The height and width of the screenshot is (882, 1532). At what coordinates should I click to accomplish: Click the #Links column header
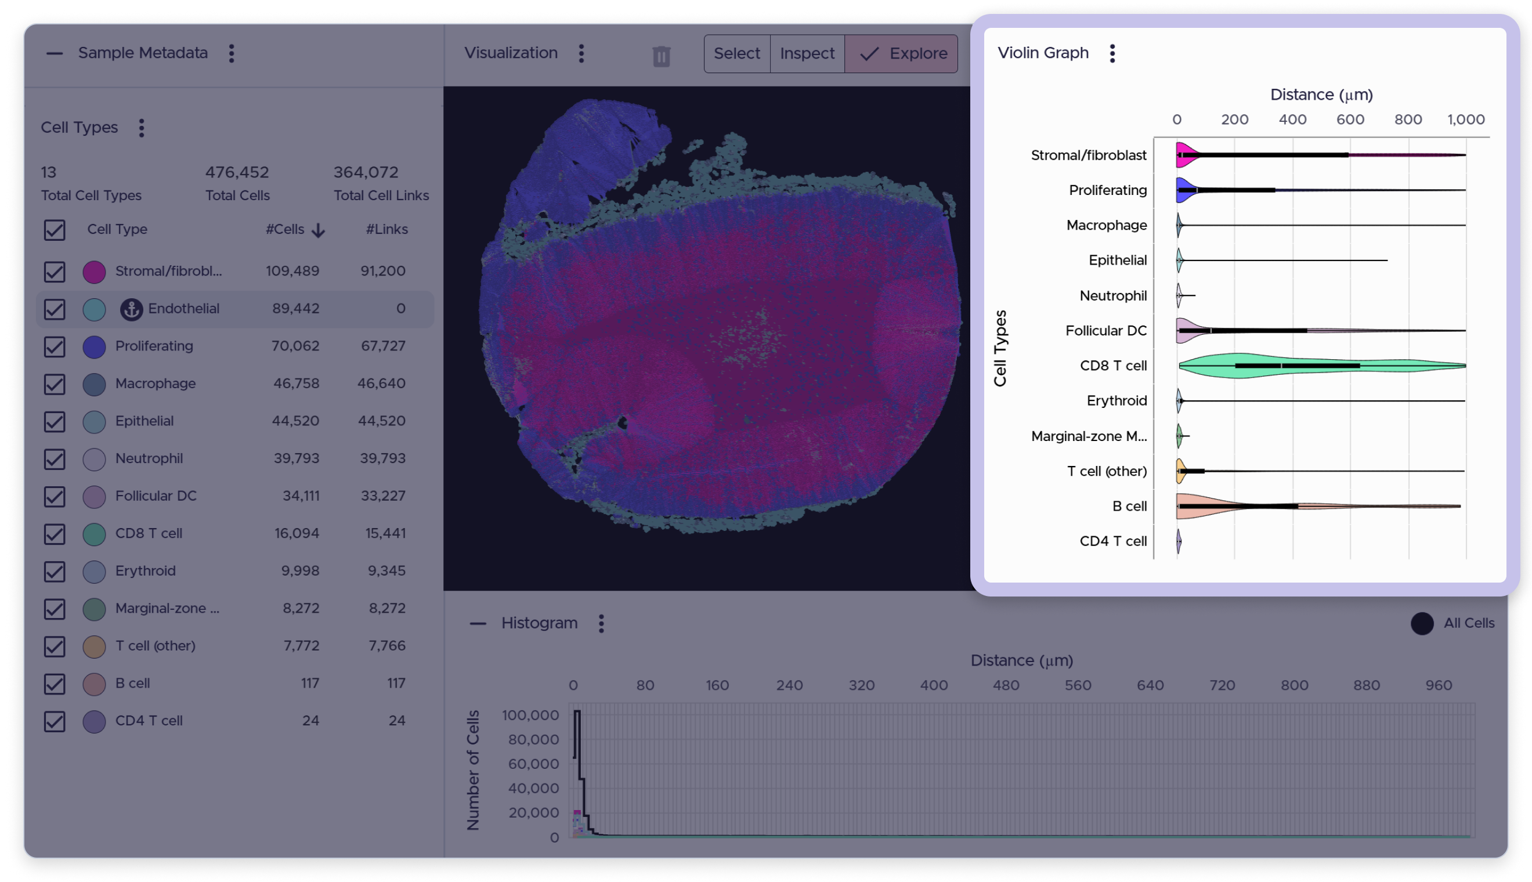[386, 229]
